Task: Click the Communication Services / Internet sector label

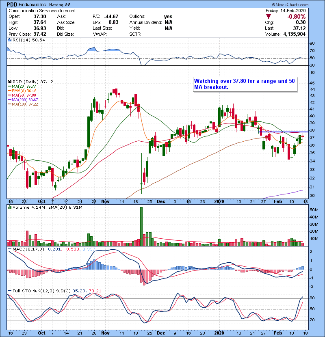Action: point(42,11)
